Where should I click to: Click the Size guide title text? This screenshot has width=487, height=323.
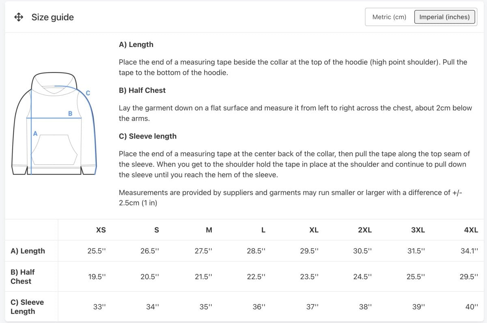[x=53, y=17]
